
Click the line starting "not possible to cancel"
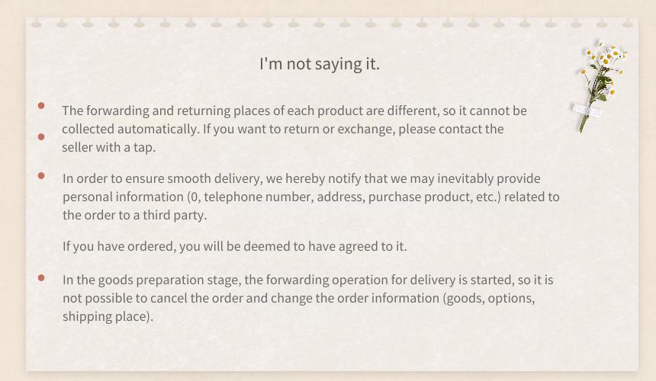pyautogui.click(x=299, y=298)
